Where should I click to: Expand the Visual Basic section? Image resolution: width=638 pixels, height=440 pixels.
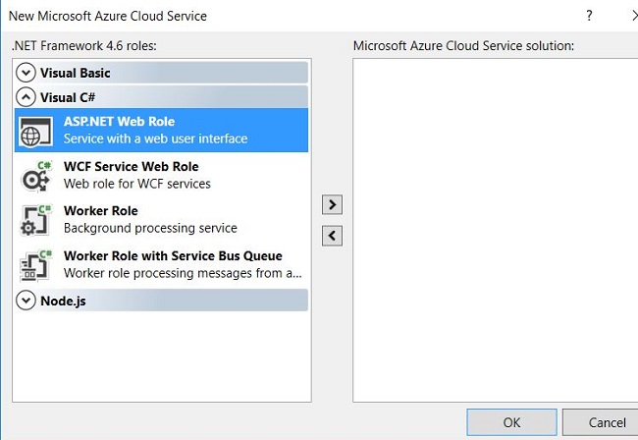(x=27, y=73)
